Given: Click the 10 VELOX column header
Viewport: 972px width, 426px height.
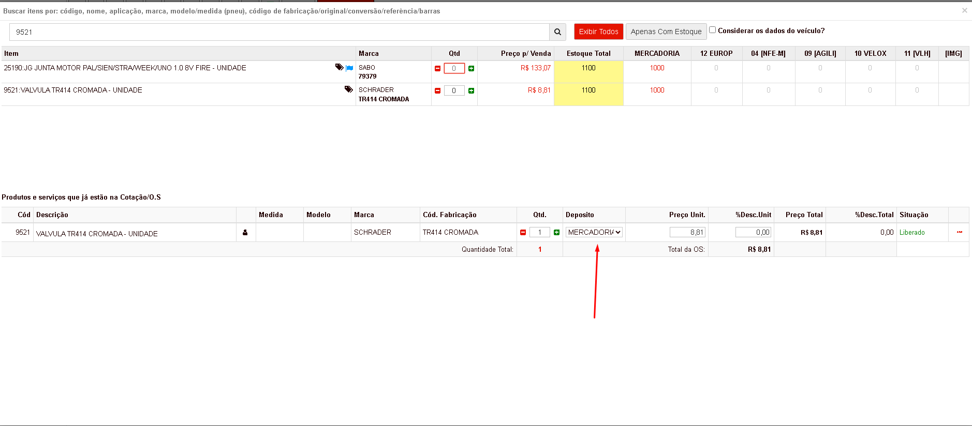Looking at the screenshot, I should (870, 53).
